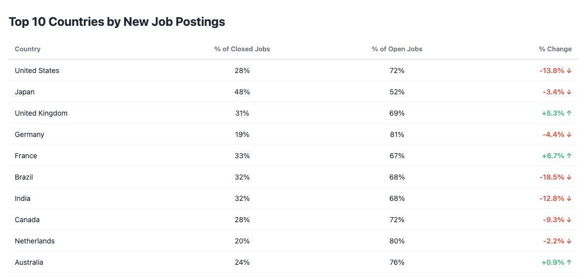Viewport: 586px width, 279px height.
Task: Sort by the Country column header
Action: click(x=28, y=49)
